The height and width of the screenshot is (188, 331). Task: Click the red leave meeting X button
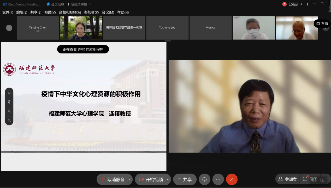point(232,179)
